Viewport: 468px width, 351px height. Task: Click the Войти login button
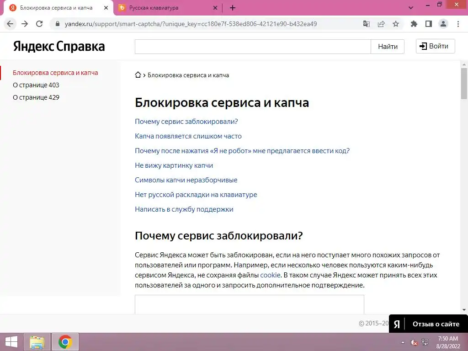point(436,46)
